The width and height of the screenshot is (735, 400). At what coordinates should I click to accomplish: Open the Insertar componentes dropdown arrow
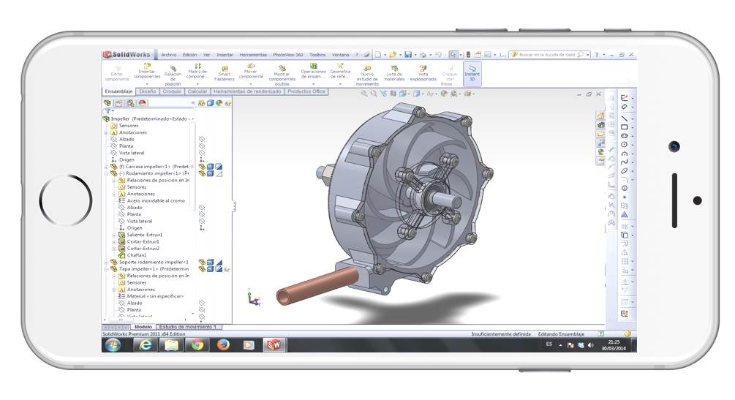coord(147,84)
